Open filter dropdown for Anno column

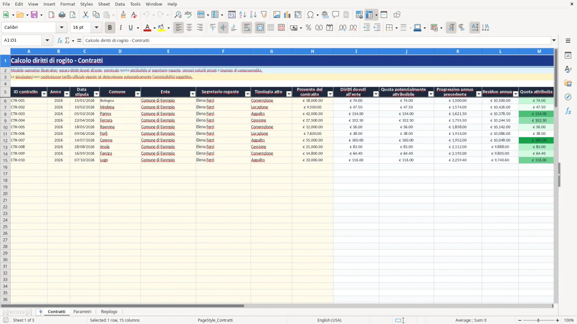click(x=67, y=94)
